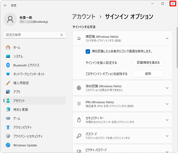Click the vertical scrollbar thumb
The height and width of the screenshot is (153, 178).
click(177, 48)
